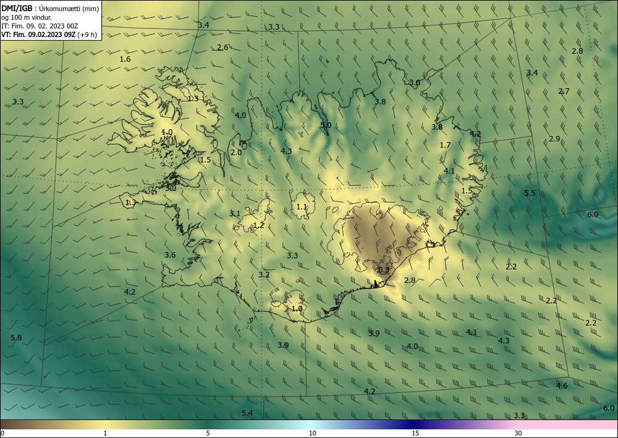Image resolution: width=618 pixels, height=438 pixels.
Task: Click the 5.4 value on the map
Action: tap(247, 413)
